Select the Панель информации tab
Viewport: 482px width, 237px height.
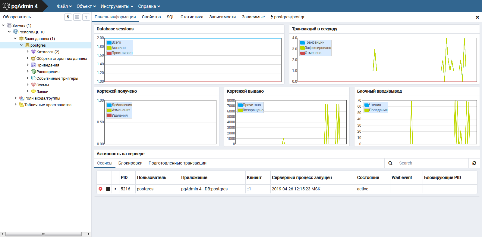tap(115, 17)
